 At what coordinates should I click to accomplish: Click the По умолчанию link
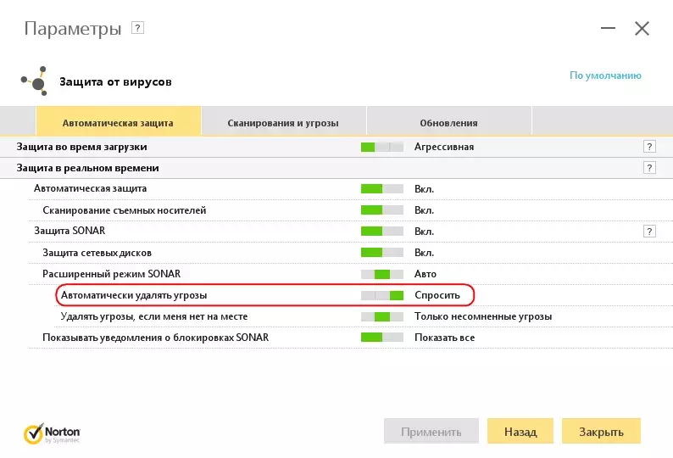pyautogui.click(x=605, y=75)
